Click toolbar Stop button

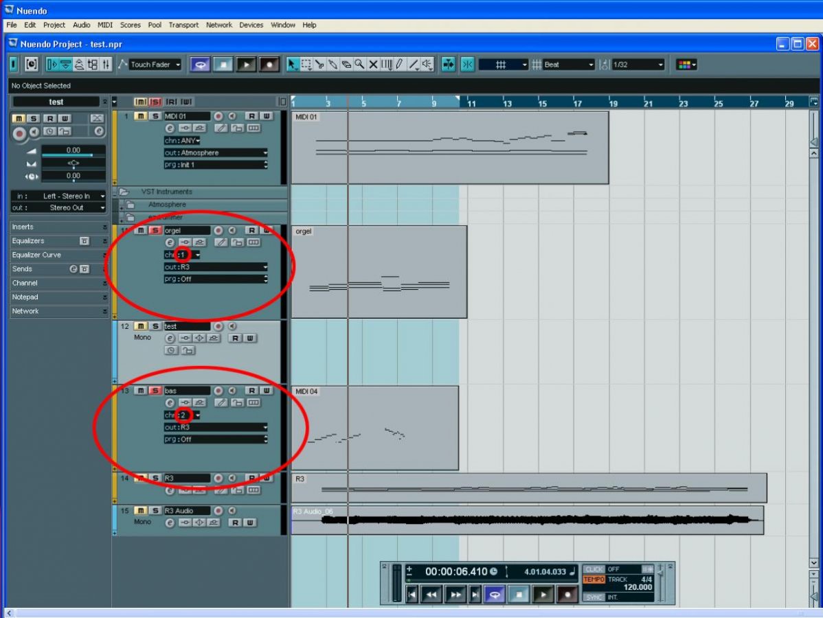(223, 65)
